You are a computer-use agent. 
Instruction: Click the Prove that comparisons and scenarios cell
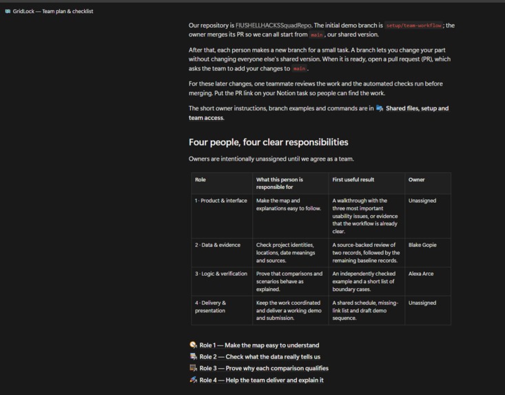[291, 281]
